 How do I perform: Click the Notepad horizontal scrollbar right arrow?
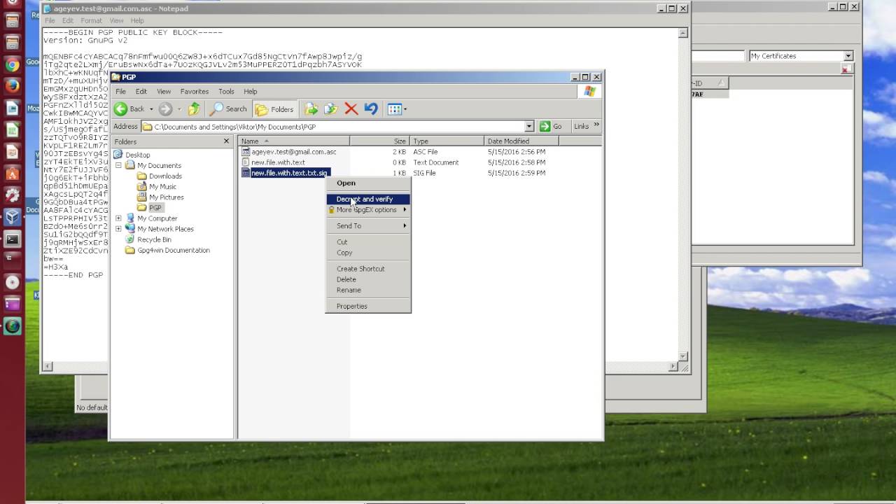(x=673, y=366)
